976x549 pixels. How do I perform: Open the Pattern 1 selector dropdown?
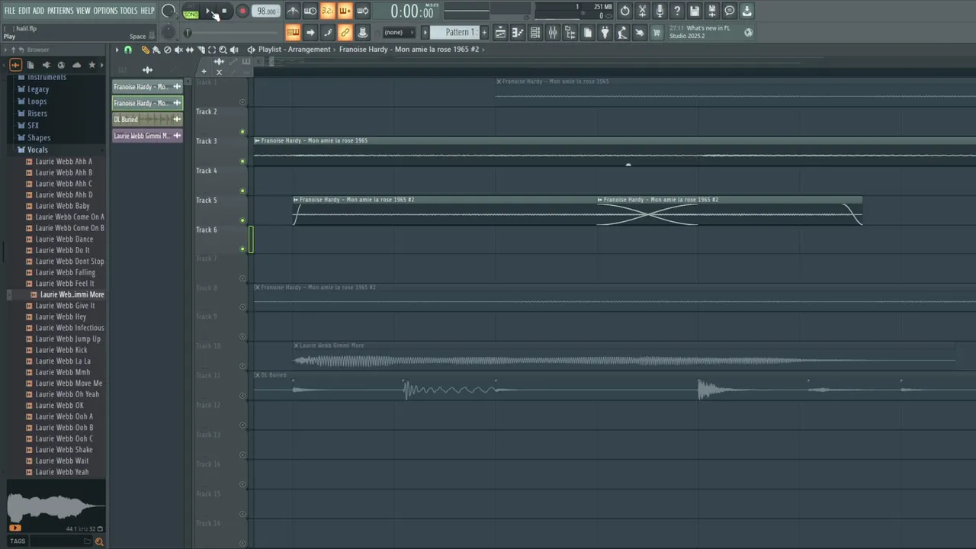coord(454,32)
